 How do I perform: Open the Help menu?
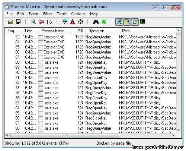point(94,14)
